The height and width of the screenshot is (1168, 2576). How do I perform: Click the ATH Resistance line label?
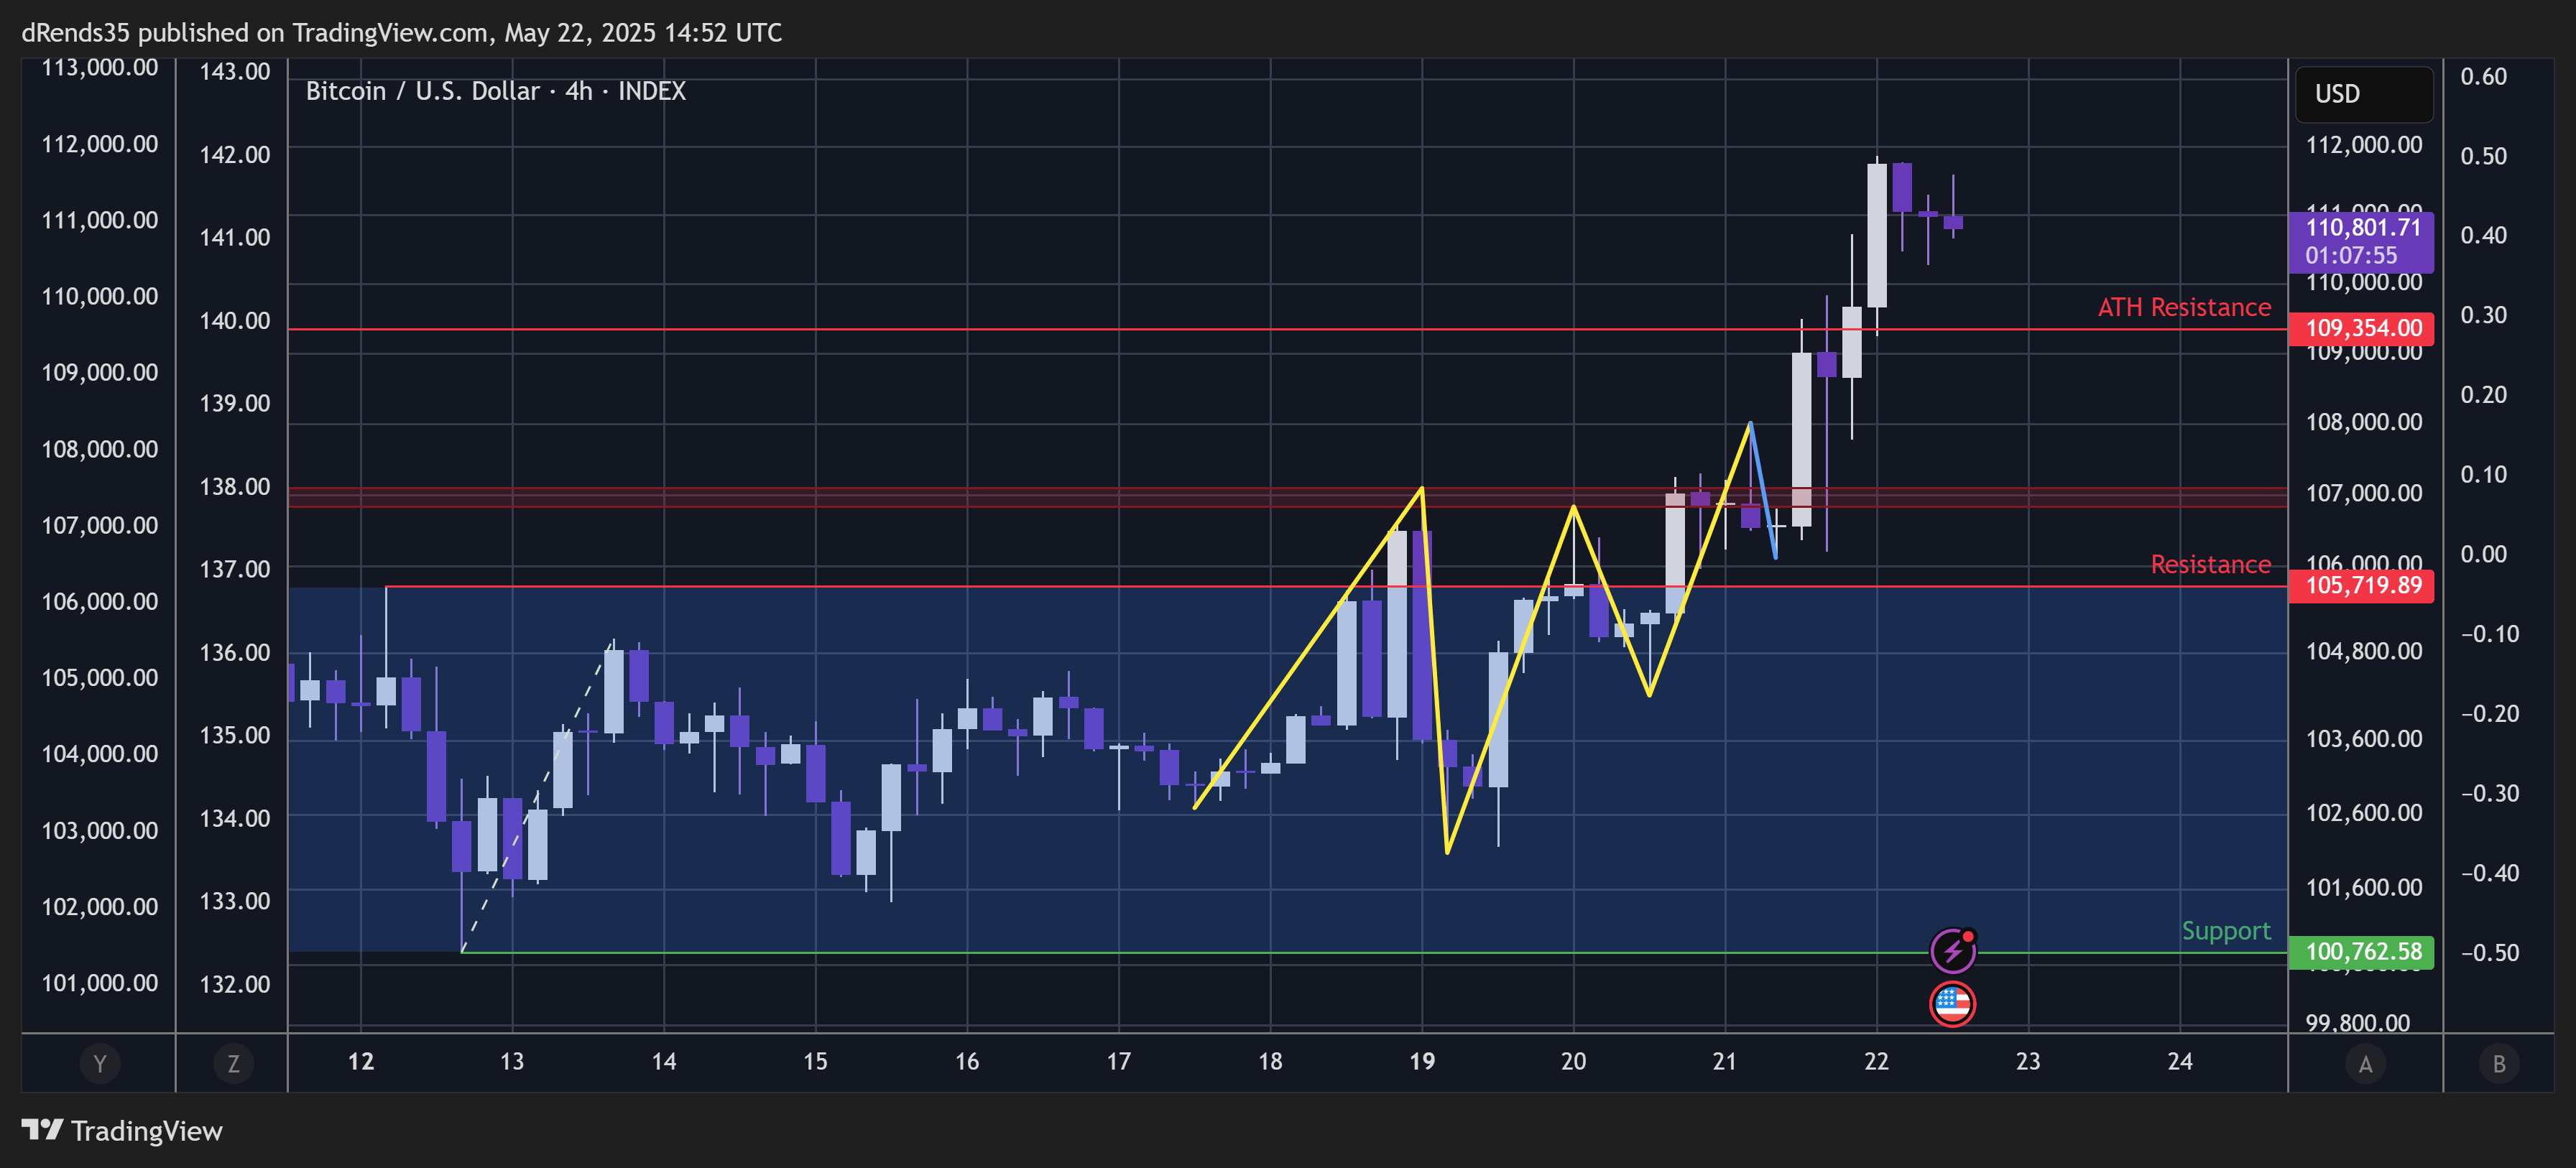coord(2184,307)
